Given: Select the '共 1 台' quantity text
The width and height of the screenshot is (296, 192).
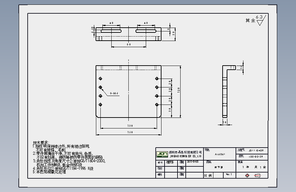Looking at the screenshot, I should [260, 167].
